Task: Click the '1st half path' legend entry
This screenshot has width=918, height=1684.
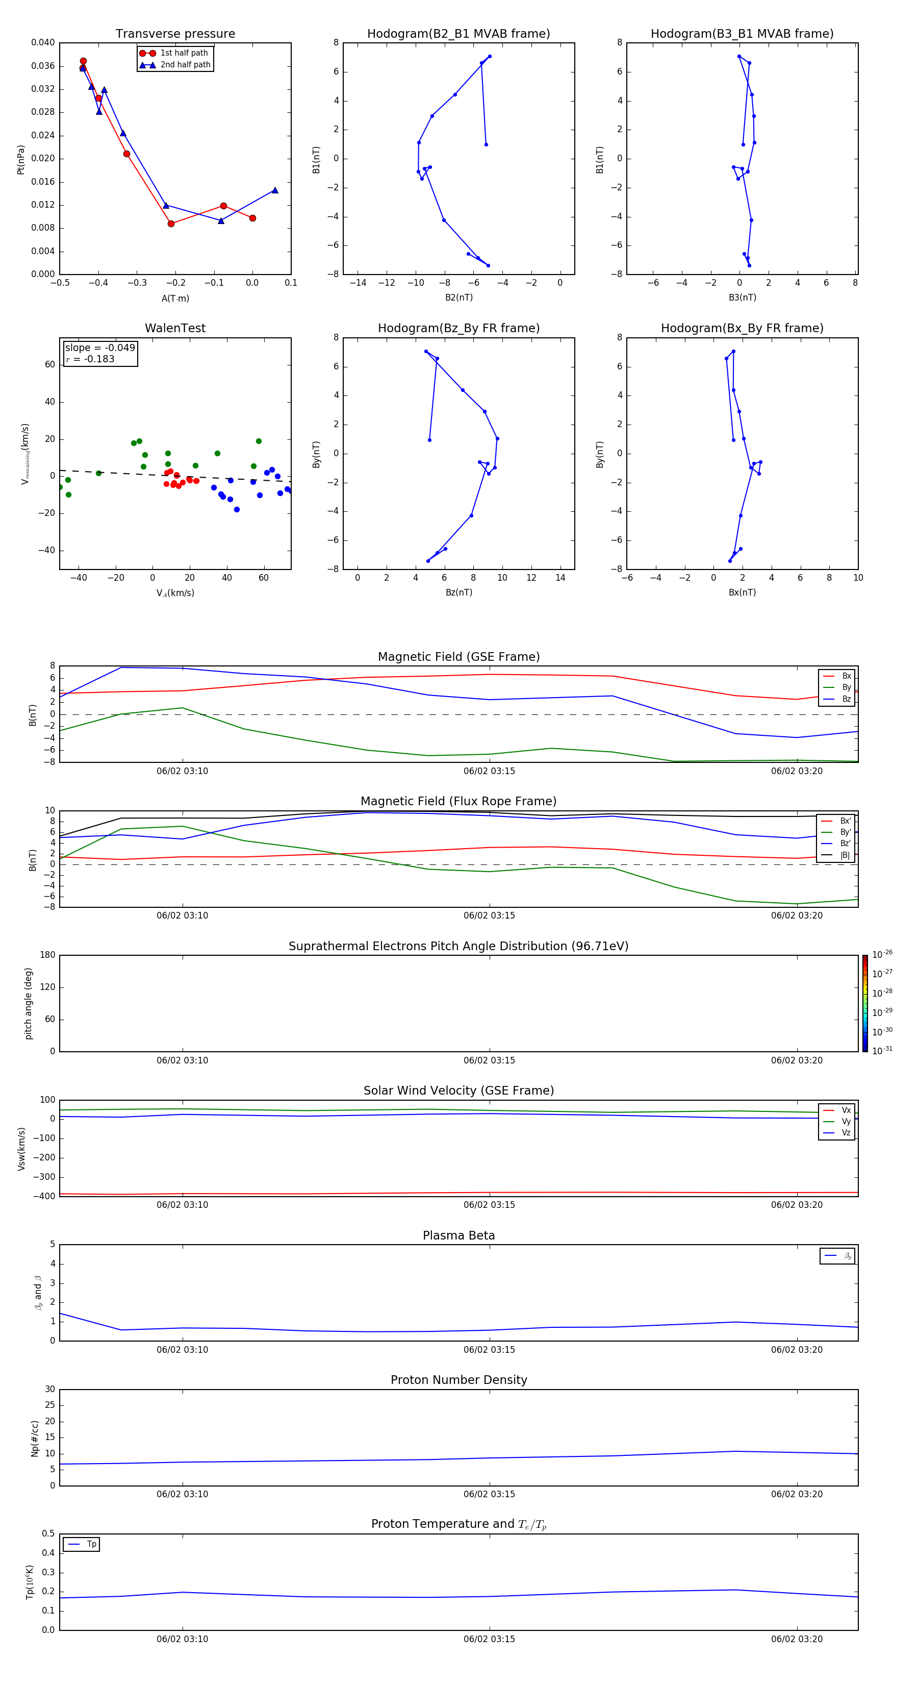Action: click(x=174, y=53)
